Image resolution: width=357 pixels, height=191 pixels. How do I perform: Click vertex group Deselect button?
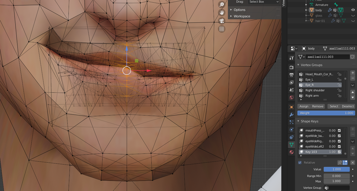pyautogui.click(x=348, y=106)
